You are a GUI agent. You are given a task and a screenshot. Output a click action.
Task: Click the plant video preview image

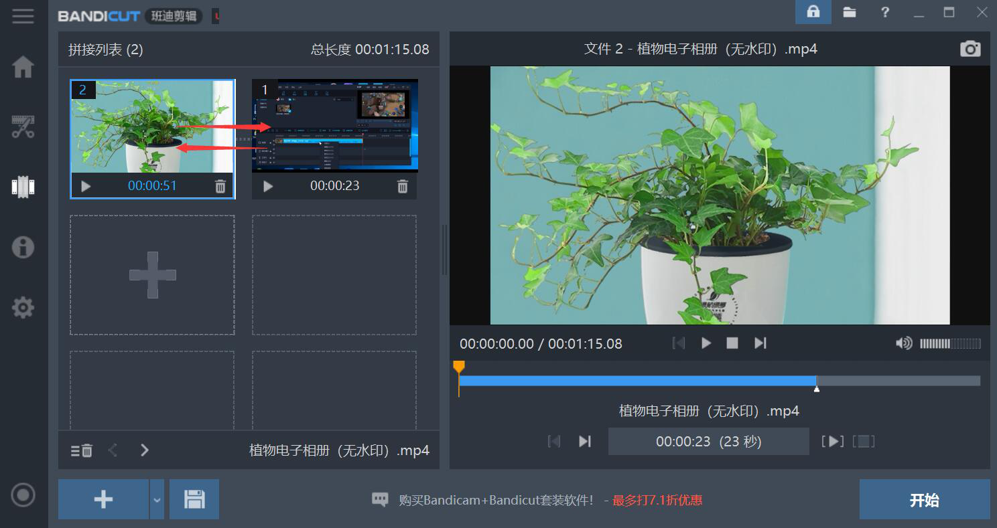(720, 195)
